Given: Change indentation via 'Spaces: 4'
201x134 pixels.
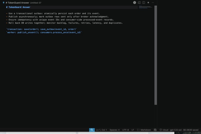Looking at the screenshot, I should (x=114, y=130).
